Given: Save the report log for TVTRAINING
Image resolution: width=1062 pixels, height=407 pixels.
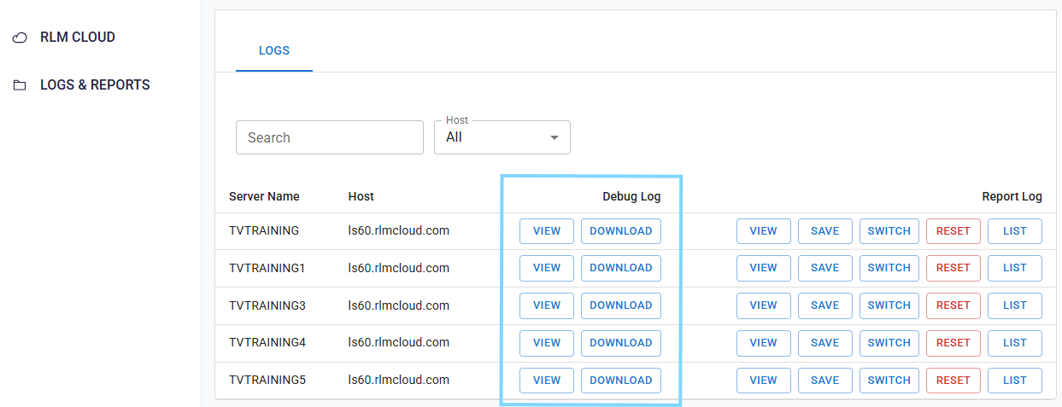Looking at the screenshot, I should (825, 231).
